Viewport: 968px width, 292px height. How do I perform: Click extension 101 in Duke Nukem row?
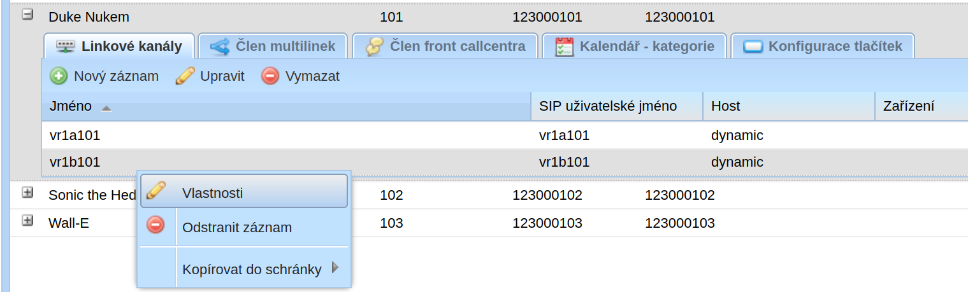tap(391, 17)
